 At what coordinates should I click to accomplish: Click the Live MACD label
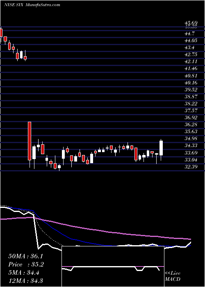click(x=173, y=276)
